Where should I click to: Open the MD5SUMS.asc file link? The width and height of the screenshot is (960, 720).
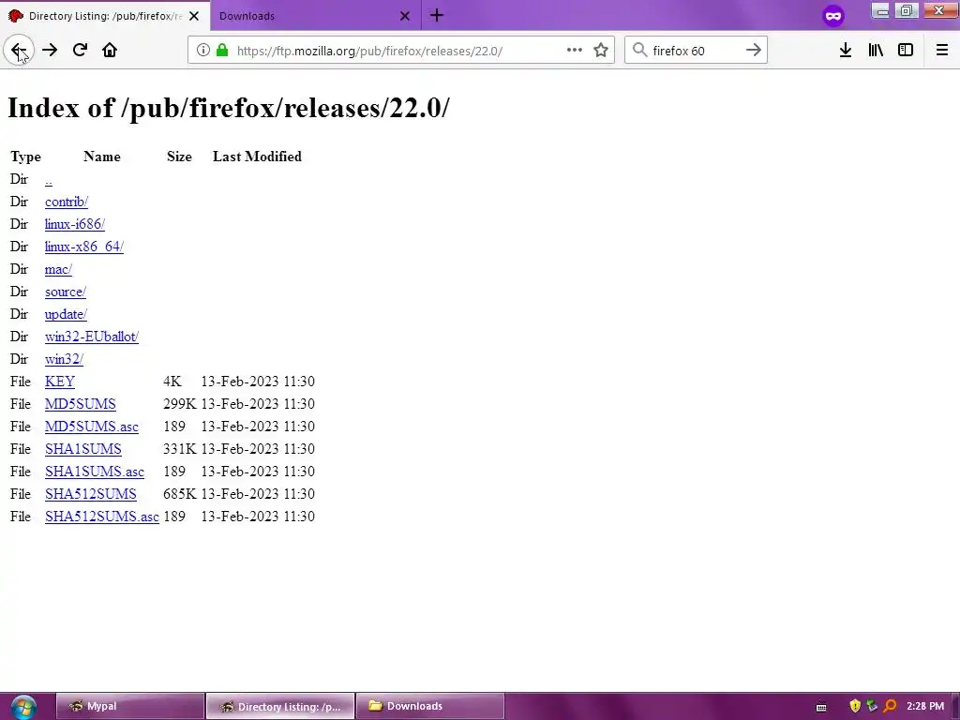[91, 427]
